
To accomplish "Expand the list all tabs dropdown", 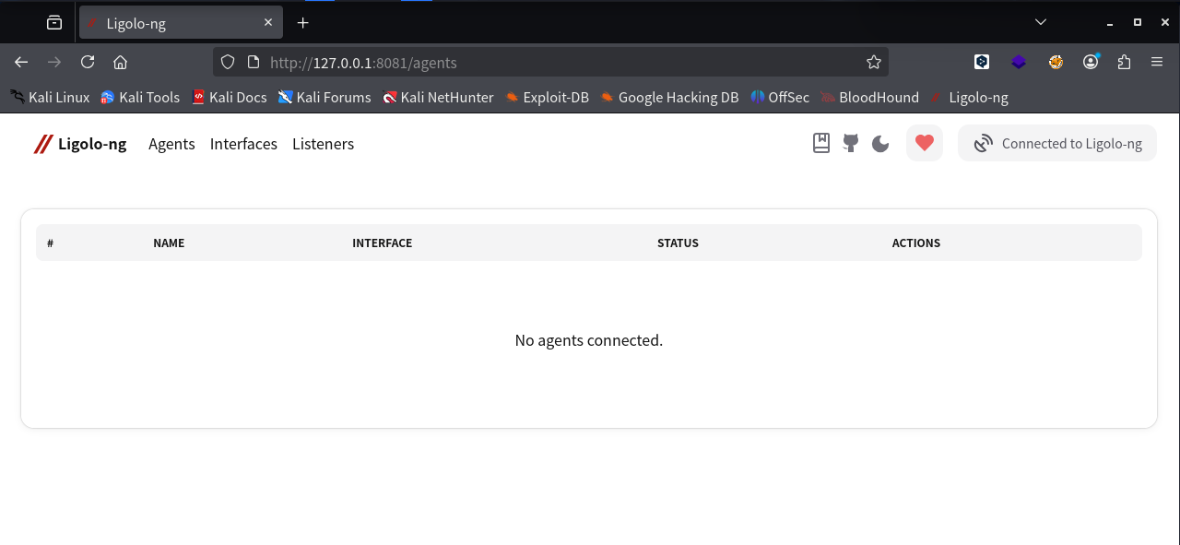I will [x=1041, y=22].
